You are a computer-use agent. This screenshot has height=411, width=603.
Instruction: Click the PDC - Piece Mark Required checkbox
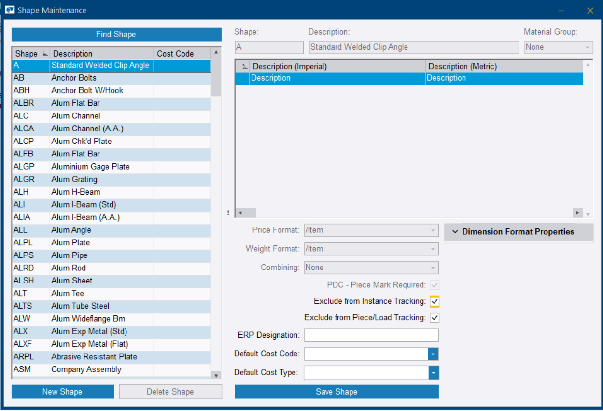(434, 285)
